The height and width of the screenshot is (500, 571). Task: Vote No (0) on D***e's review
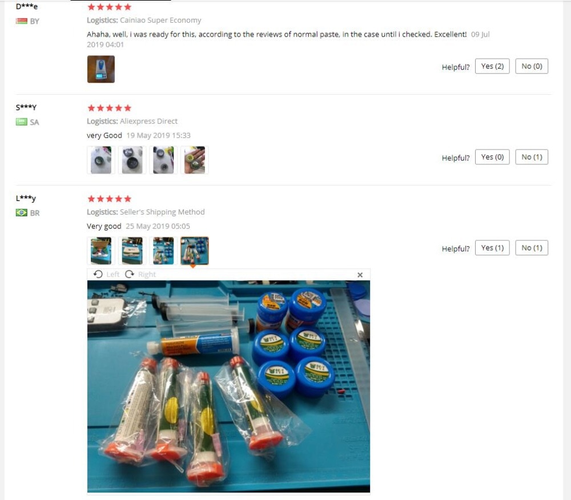(x=532, y=66)
